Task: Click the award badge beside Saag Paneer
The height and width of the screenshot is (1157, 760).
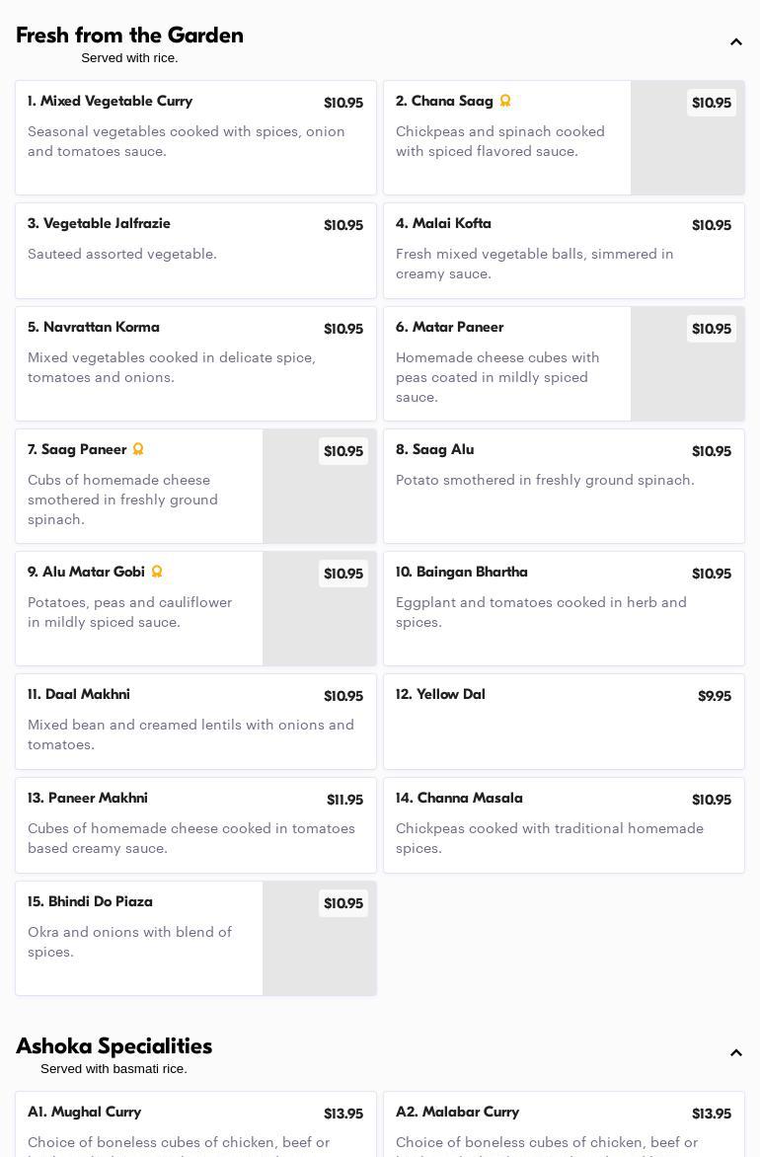Action: [x=138, y=449]
